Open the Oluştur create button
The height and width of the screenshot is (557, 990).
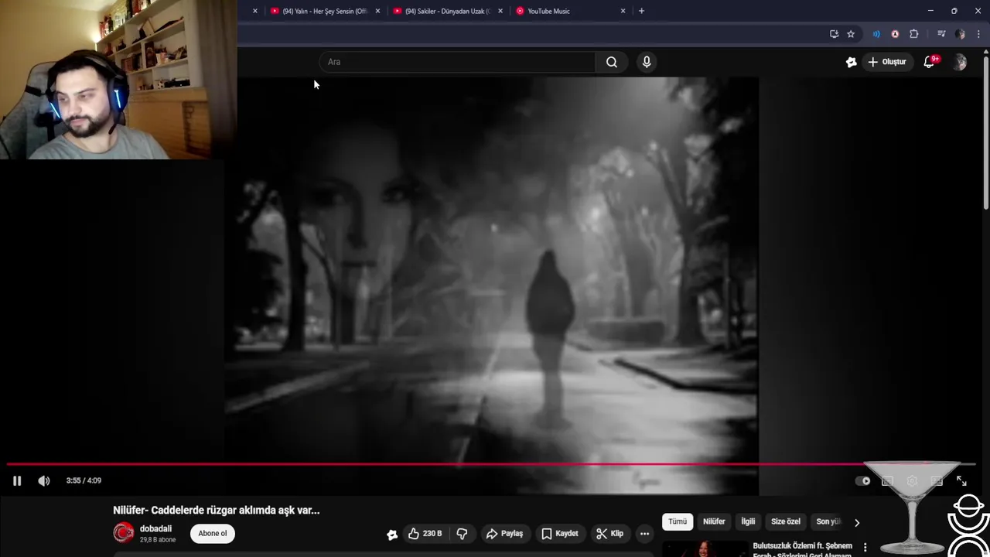coord(887,62)
